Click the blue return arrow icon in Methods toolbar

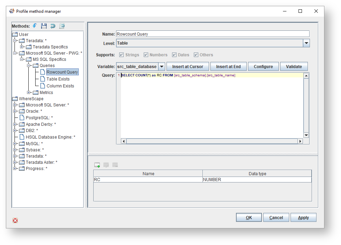tap(53, 26)
